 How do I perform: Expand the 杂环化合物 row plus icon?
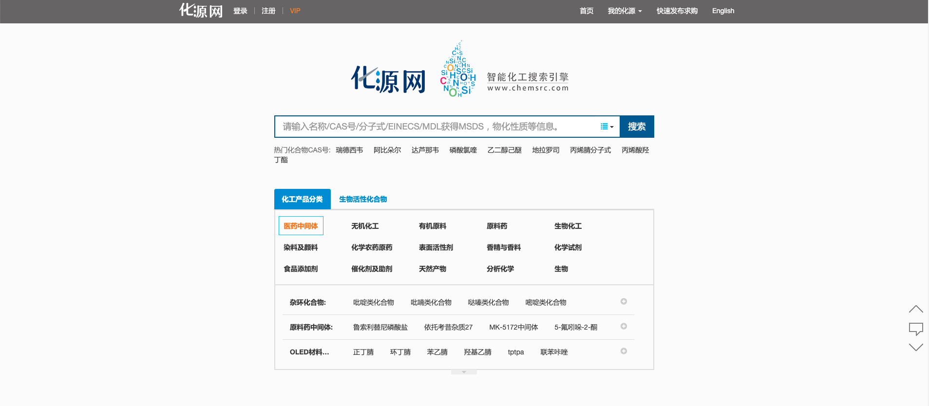624,301
